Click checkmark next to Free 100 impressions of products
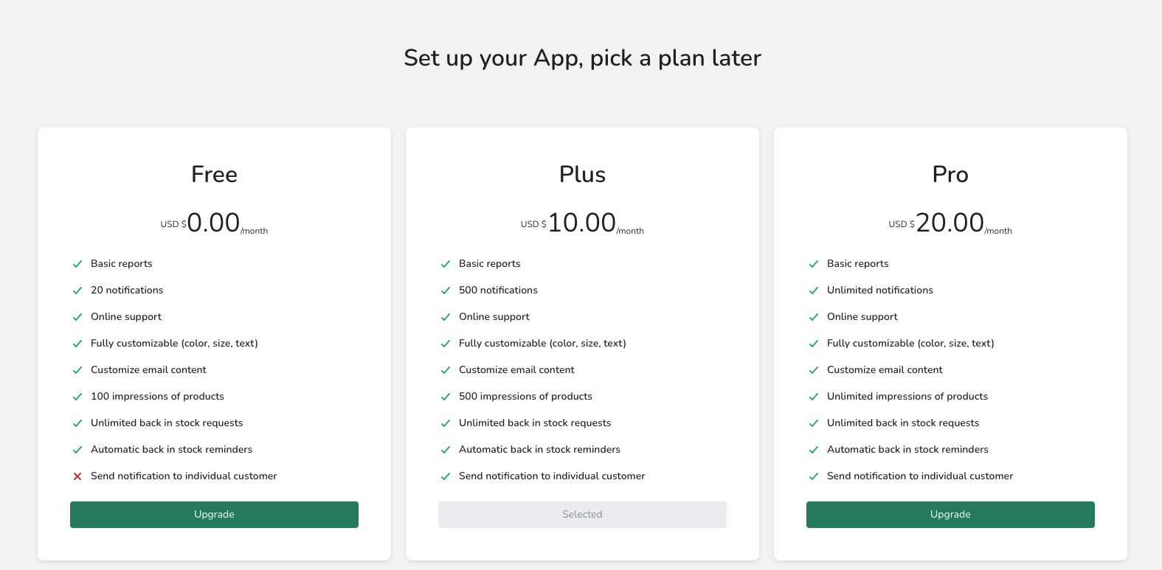 point(77,397)
